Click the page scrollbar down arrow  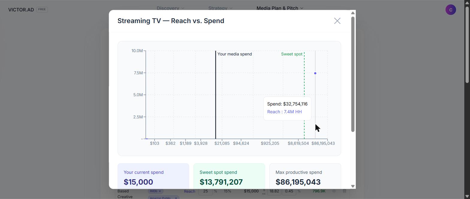[467, 197]
